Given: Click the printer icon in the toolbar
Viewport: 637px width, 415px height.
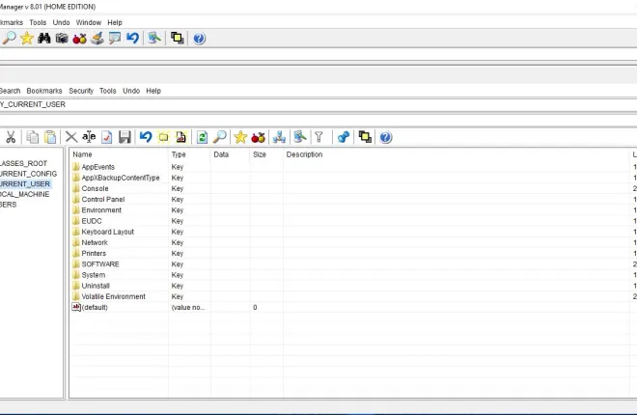Looking at the screenshot, I should click(x=97, y=39).
